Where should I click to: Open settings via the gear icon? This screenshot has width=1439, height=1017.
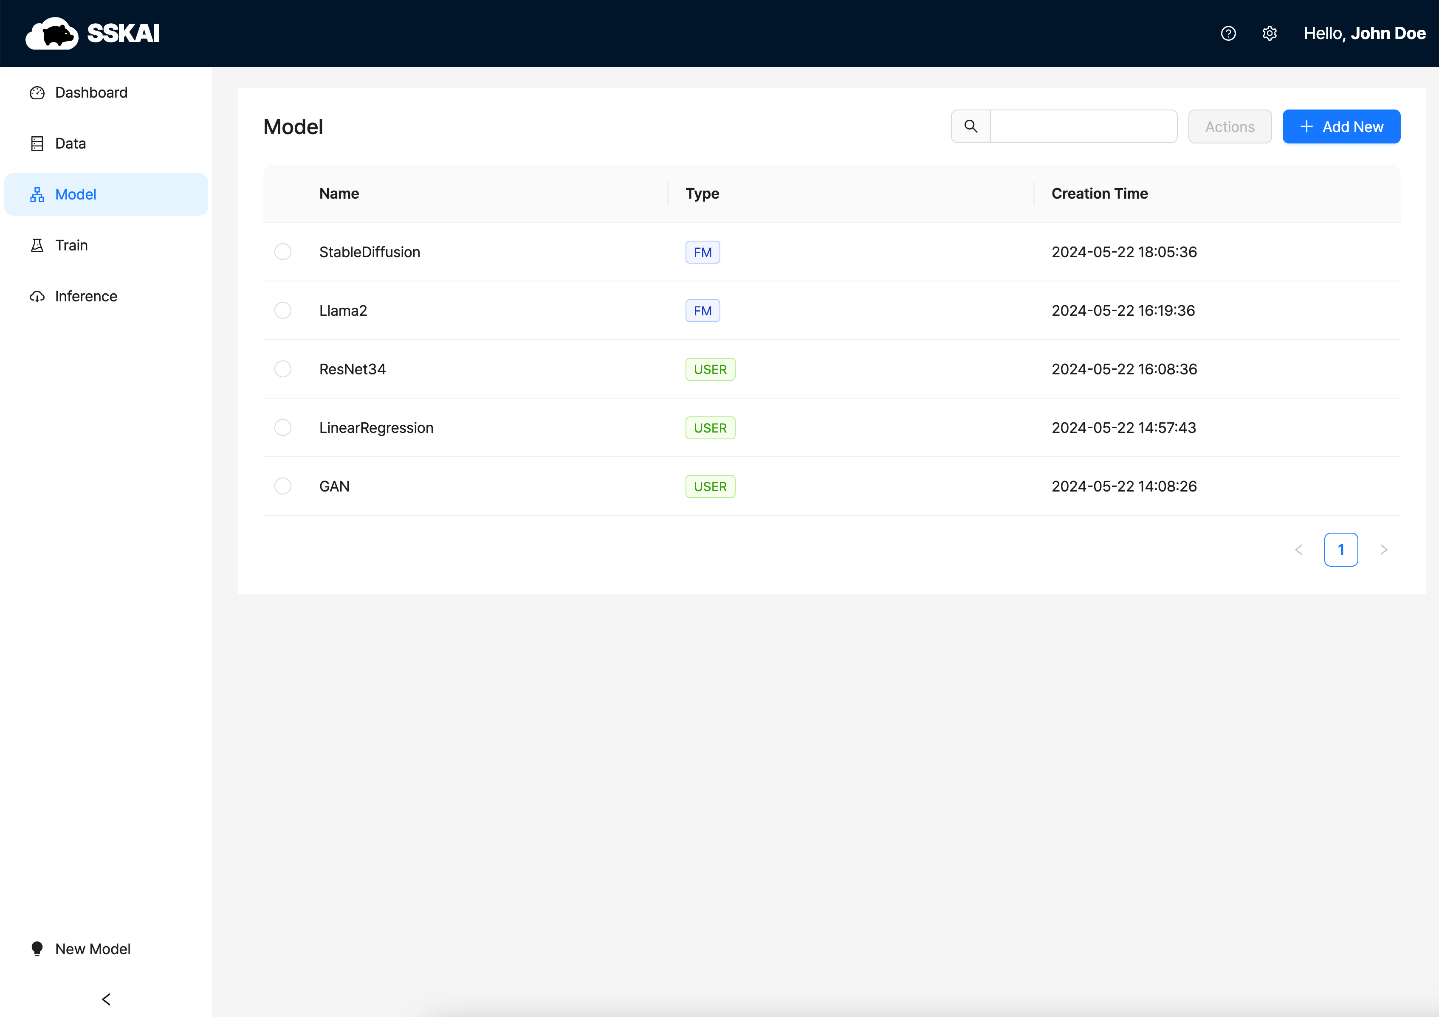1269,33
